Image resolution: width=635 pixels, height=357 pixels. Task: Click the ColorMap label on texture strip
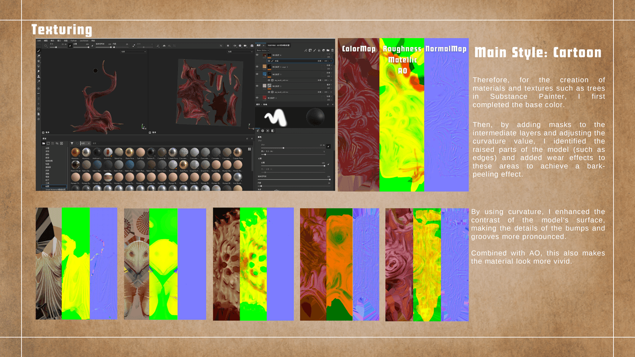coord(359,49)
